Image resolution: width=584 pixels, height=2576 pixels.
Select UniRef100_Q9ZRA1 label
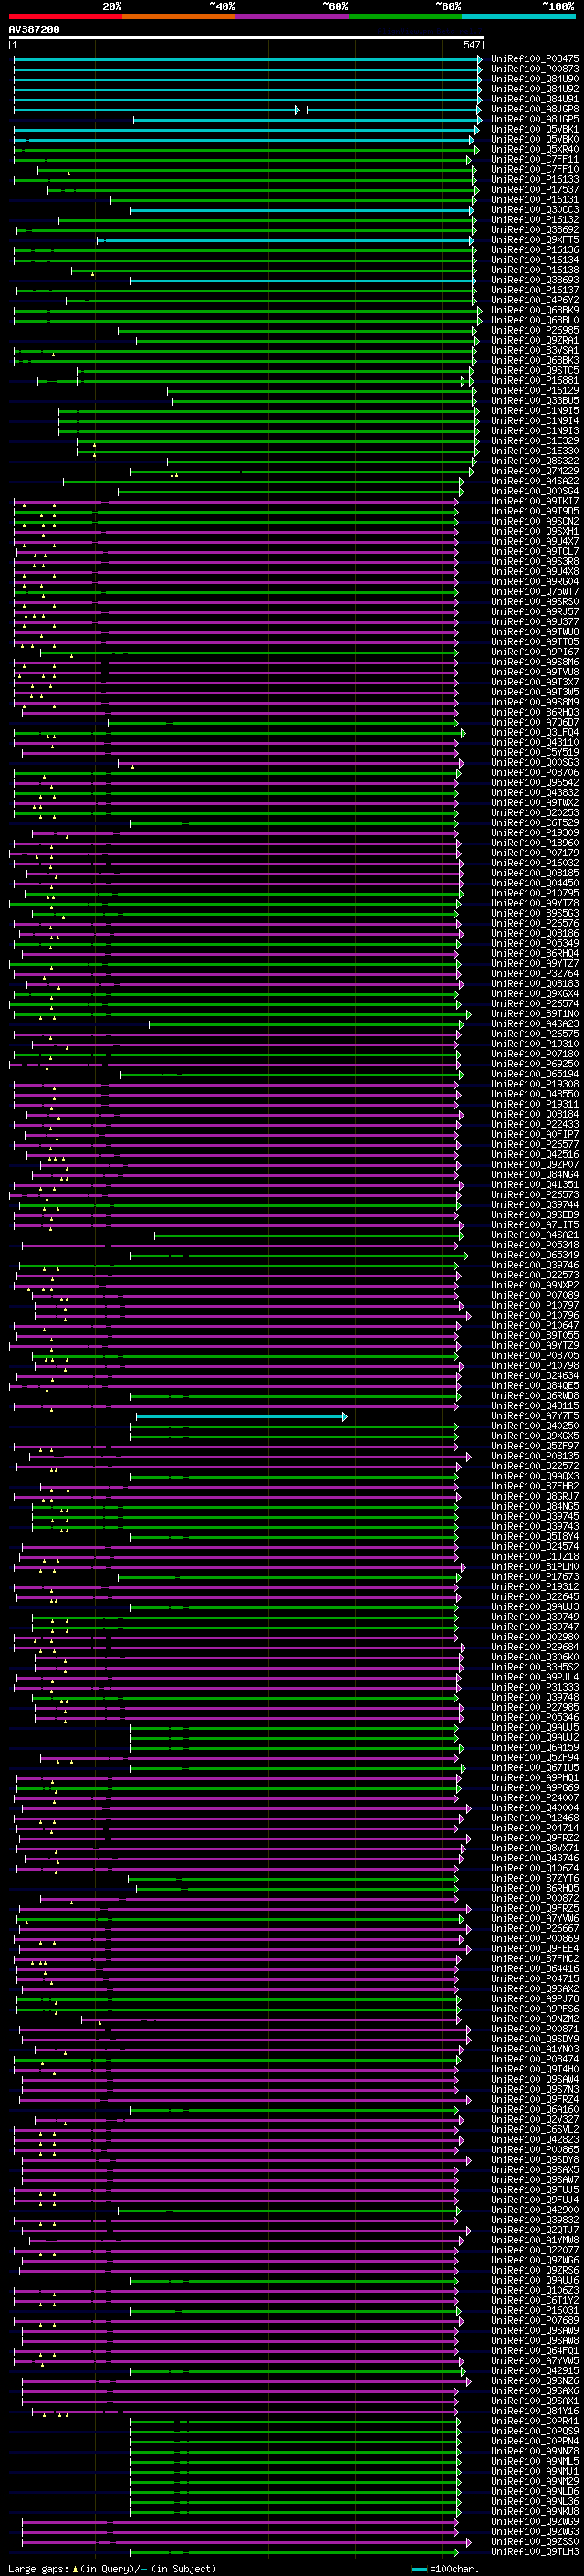tap(535, 340)
